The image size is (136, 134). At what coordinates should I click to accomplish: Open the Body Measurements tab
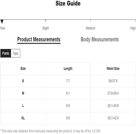100,40
